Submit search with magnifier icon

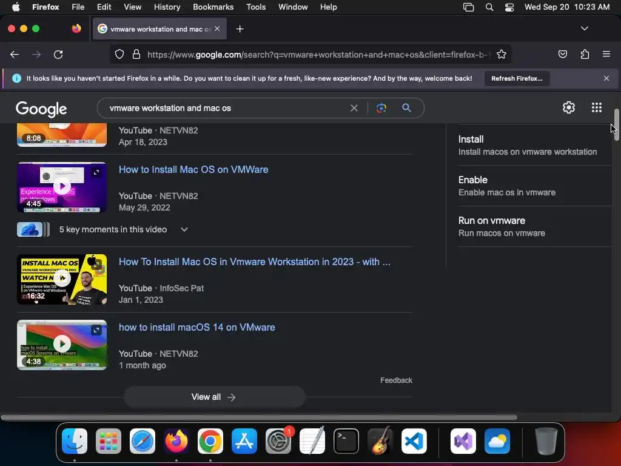(406, 108)
